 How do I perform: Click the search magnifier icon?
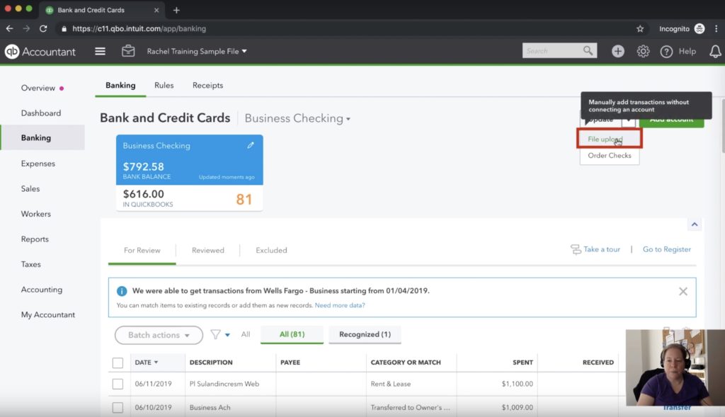588,50
